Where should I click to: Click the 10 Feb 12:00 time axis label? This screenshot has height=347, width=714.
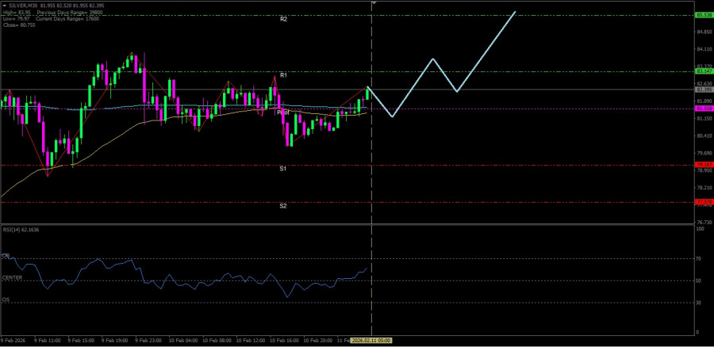(x=251, y=340)
